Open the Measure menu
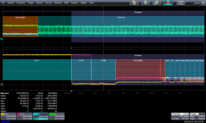206x123 pixels. tap(58, 3)
